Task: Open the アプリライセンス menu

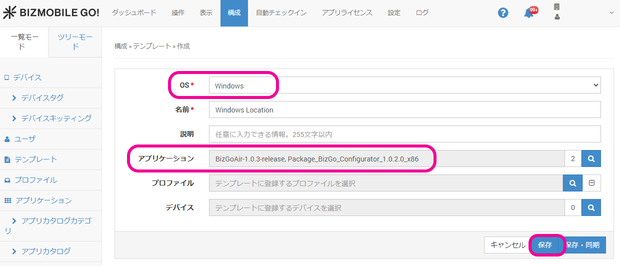Action: [x=347, y=13]
